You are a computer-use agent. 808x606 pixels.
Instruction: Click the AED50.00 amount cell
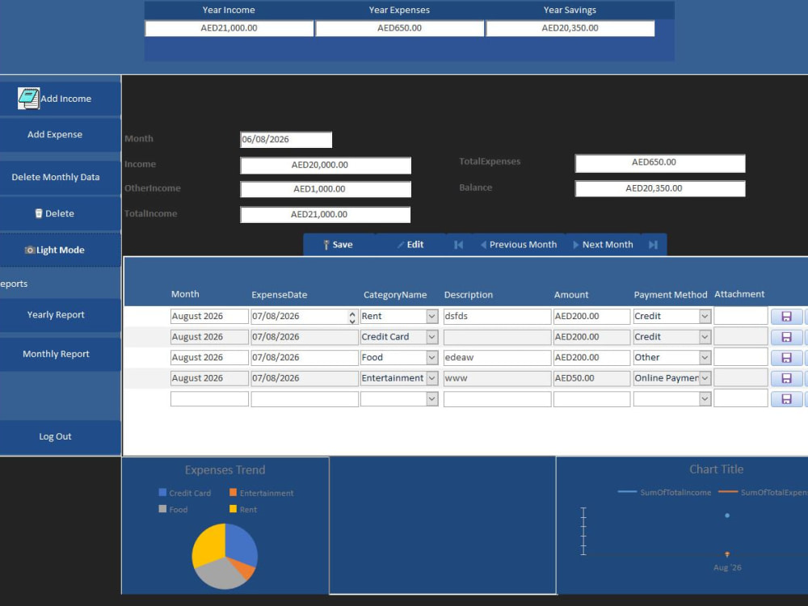[591, 378]
